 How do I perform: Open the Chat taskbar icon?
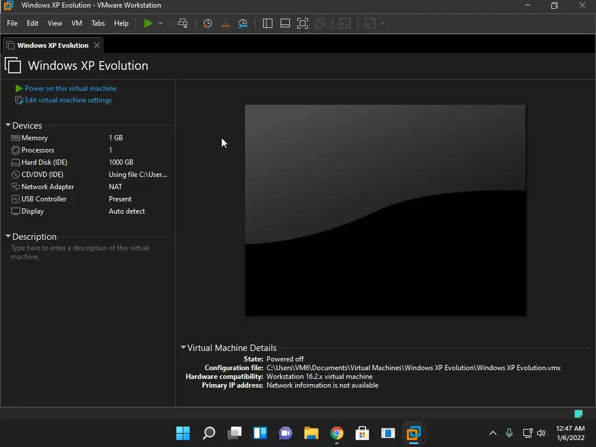click(285, 433)
